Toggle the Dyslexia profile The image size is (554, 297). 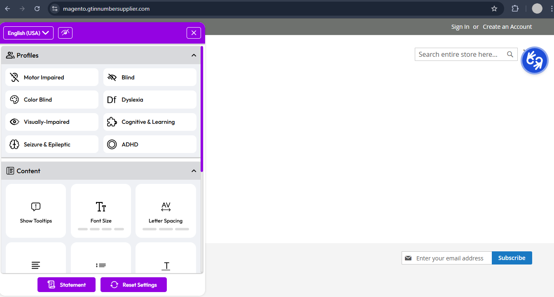pos(150,99)
